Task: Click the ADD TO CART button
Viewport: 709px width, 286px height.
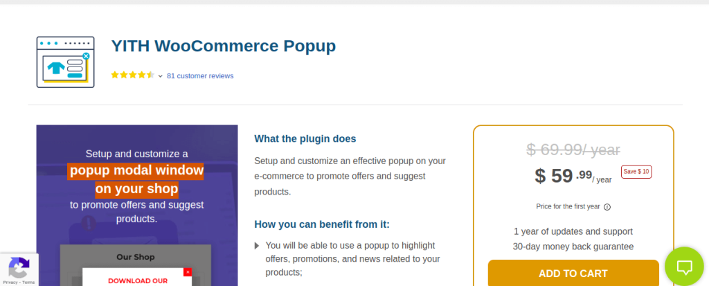Action: (573, 274)
